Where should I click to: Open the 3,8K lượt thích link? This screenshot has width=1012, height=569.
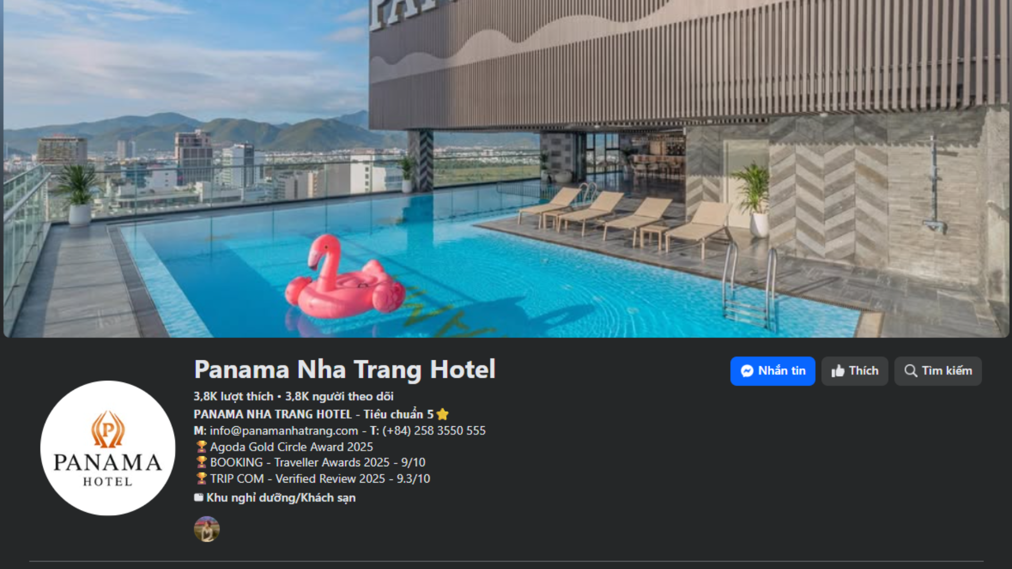(x=233, y=396)
